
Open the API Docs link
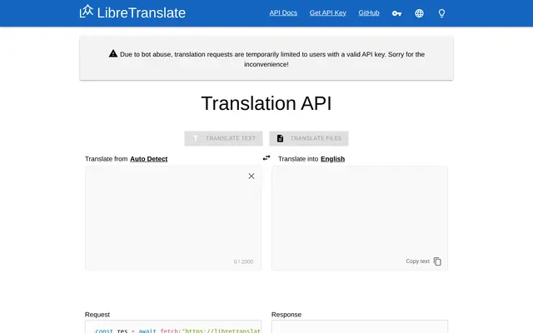(283, 13)
